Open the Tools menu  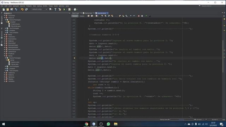coord(56,6)
